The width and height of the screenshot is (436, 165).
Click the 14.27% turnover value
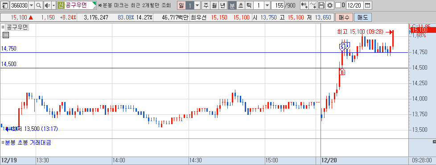144,17
